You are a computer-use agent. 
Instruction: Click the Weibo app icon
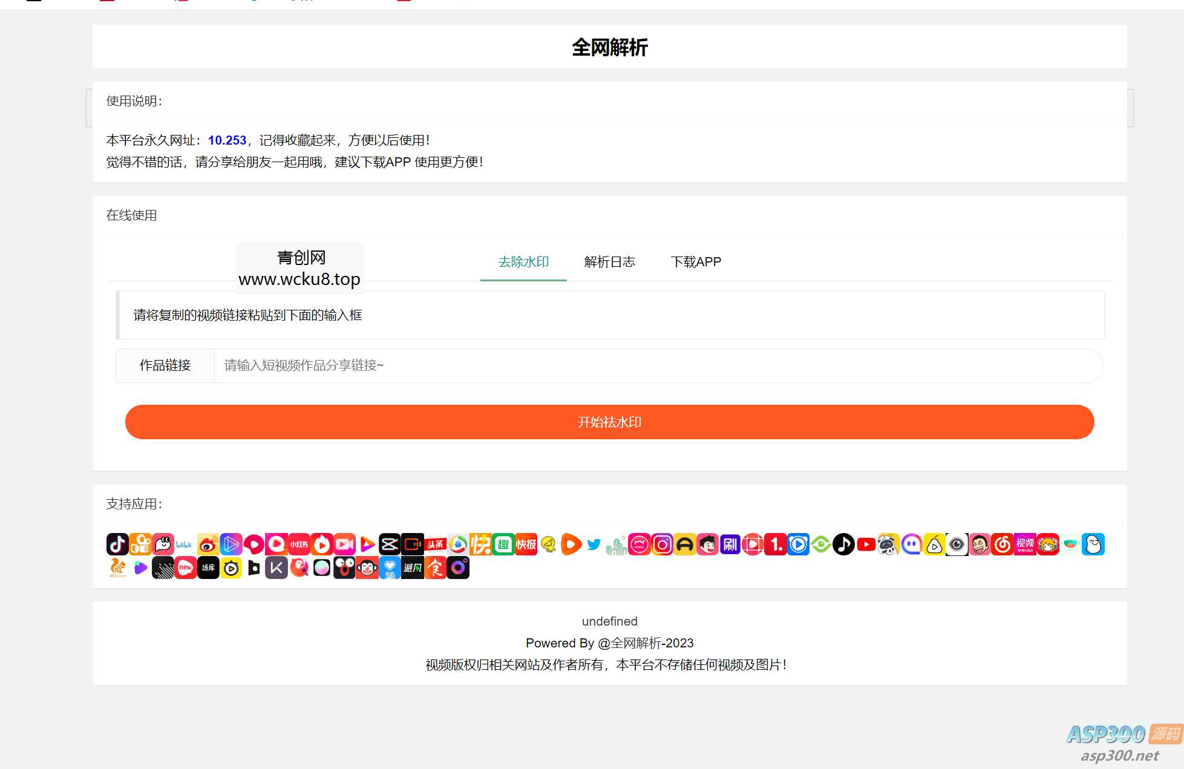(x=208, y=544)
